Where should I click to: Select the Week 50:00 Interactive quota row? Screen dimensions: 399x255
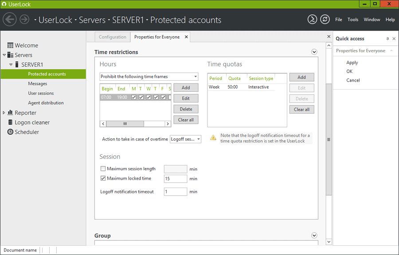(241, 87)
